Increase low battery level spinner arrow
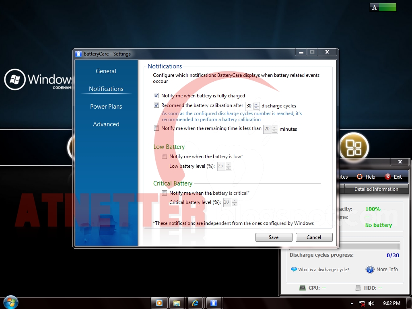The width and height of the screenshot is (412, 309). (x=229, y=164)
